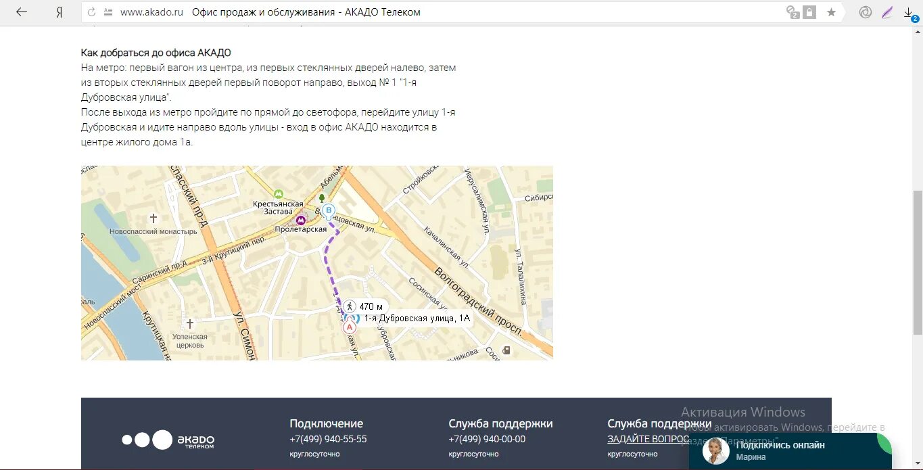Click the Как добраться до офиса АКАДО heading
Screen dimensions: 923x470
[x=156, y=53]
